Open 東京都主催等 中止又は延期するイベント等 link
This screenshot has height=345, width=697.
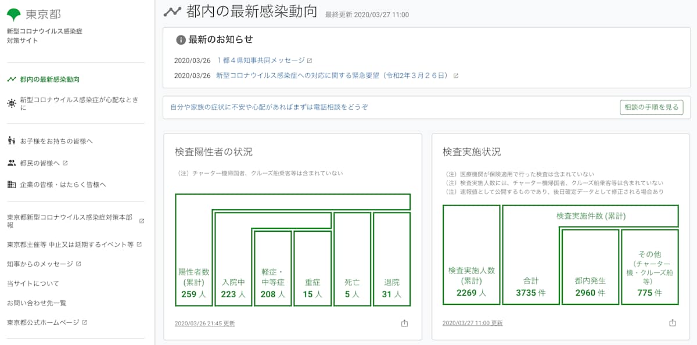pos(70,245)
